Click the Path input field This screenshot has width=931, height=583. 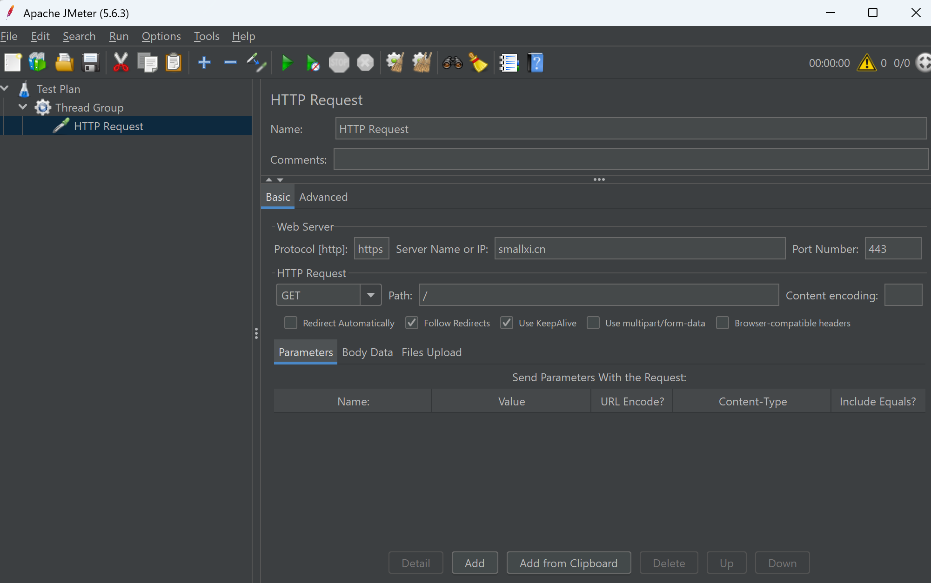click(x=599, y=295)
